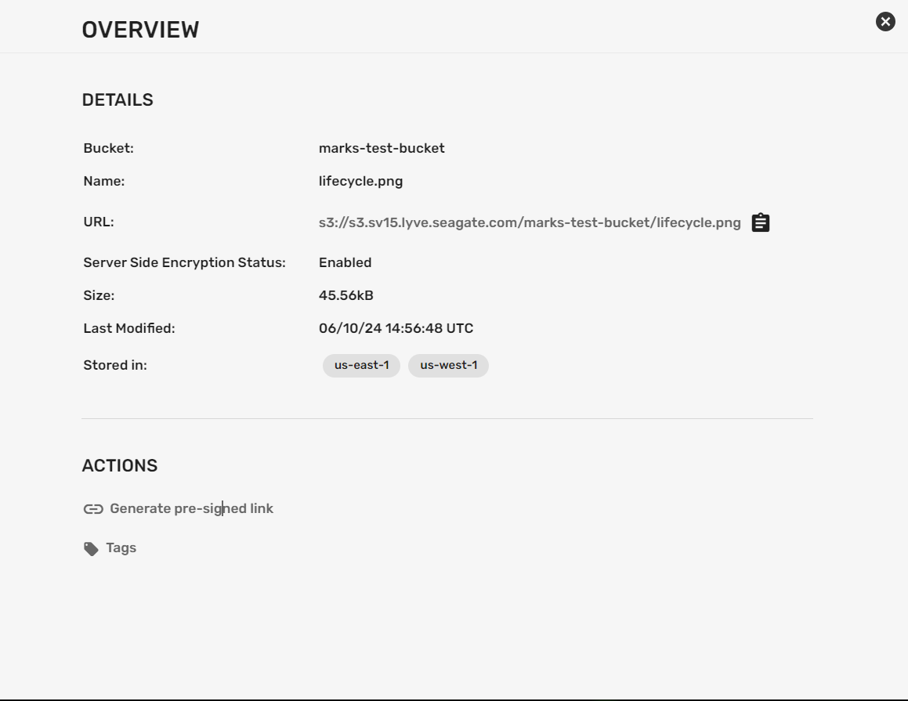Click the lifecycle.png file name value
This screenshot has height=701, width=908.
point(360,181)
